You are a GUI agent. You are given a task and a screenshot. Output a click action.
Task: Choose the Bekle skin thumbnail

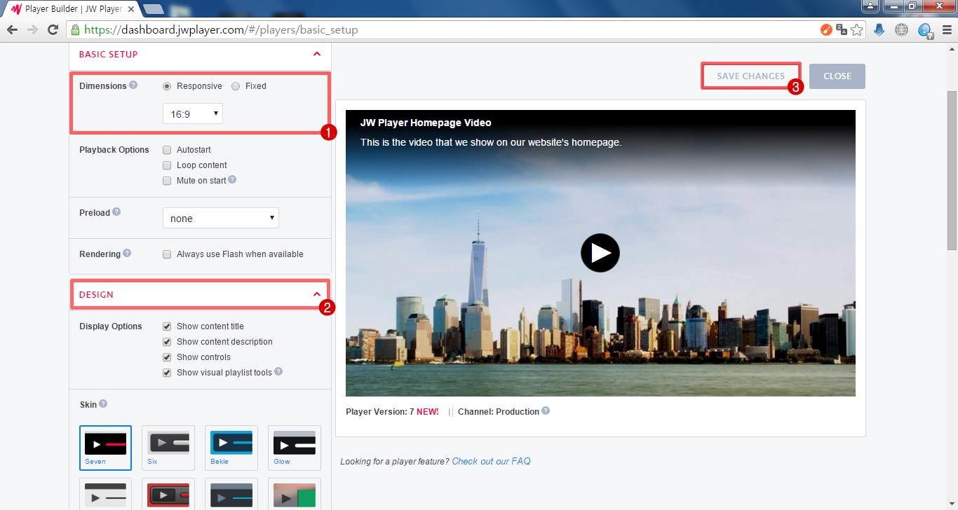click(231, 448)
